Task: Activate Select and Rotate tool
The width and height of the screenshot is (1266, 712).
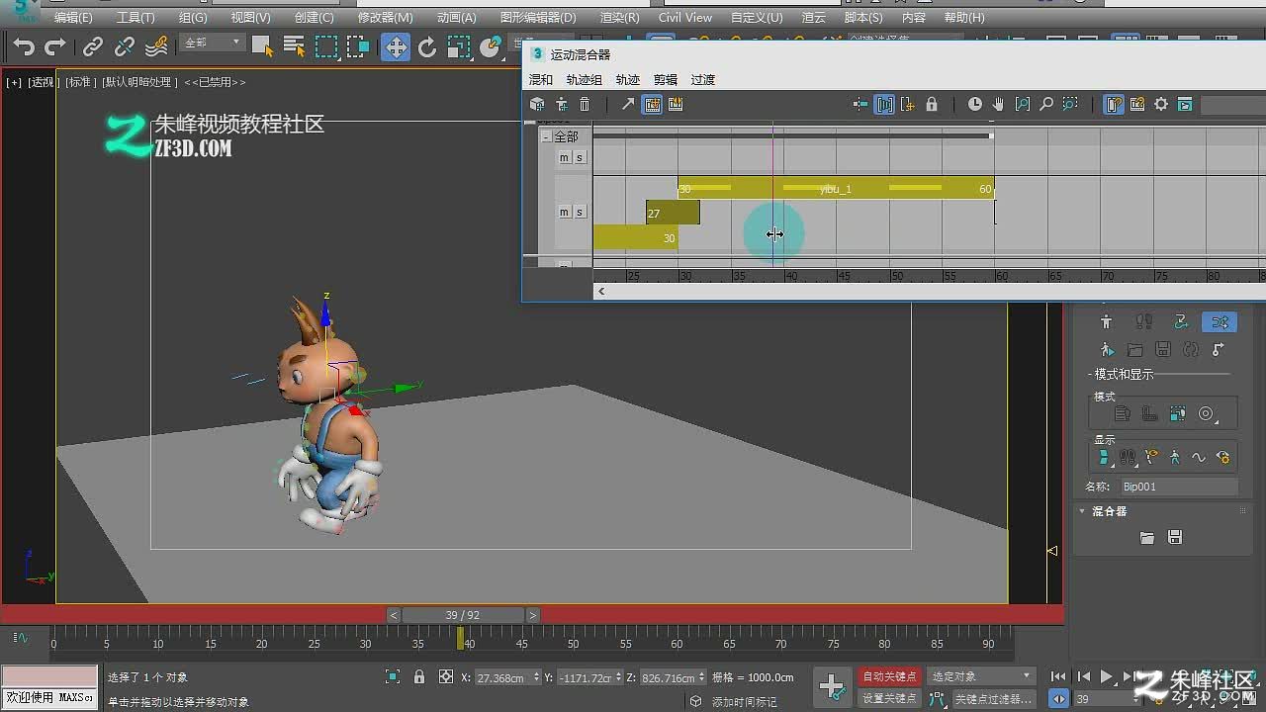Action: [427, 46]
